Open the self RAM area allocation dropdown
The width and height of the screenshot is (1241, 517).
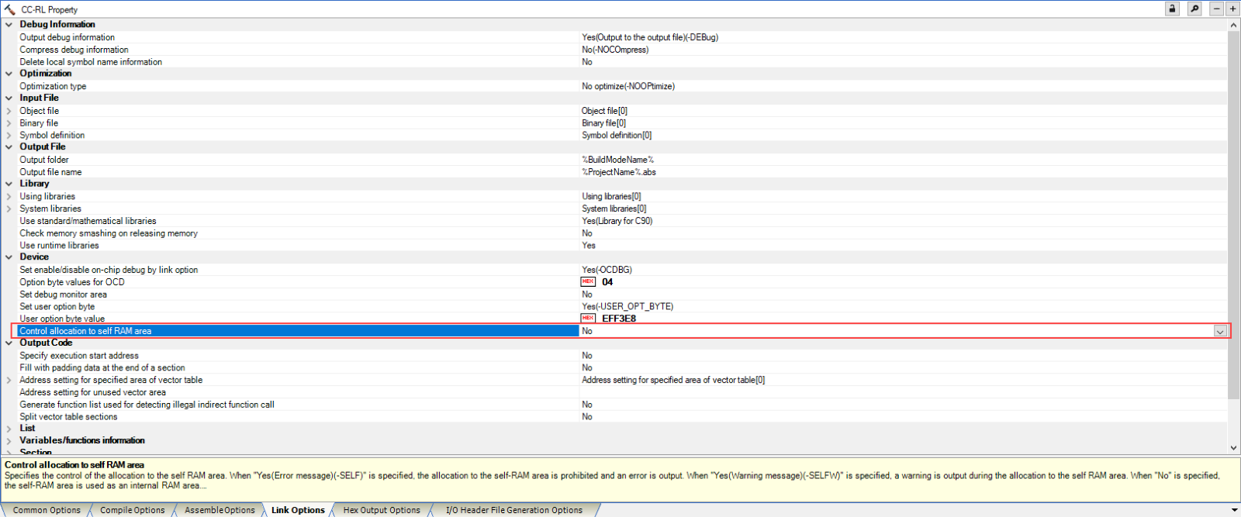pos(1220,332)
